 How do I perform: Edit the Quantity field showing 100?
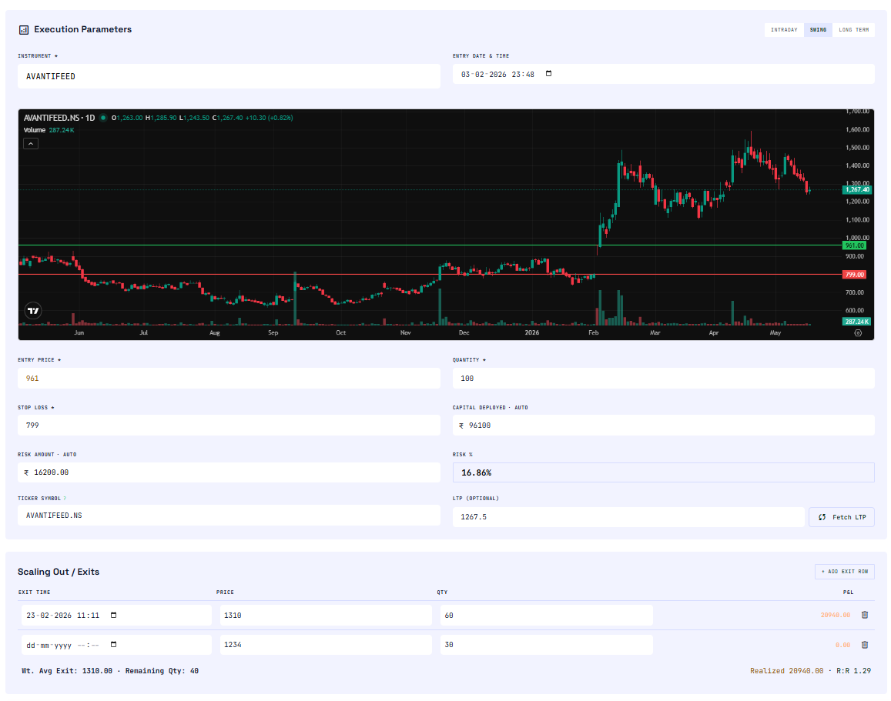663,378
